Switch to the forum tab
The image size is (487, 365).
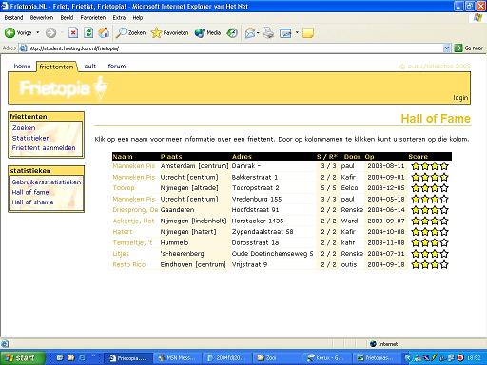pos(117,67)
